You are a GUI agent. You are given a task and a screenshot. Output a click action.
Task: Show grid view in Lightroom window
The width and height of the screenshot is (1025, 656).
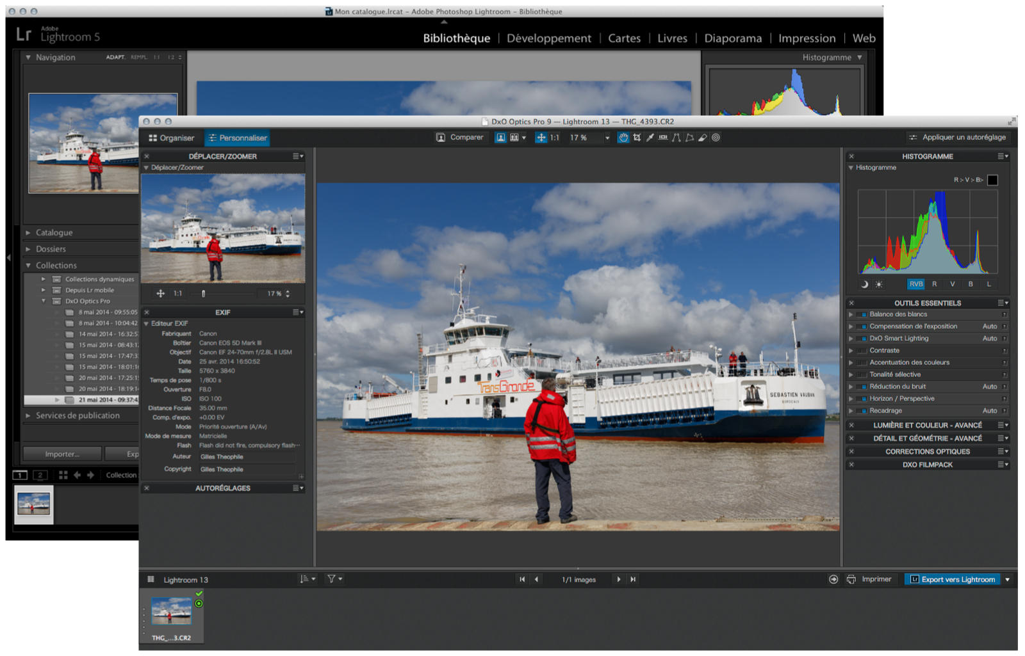click(x=63, y=475)
